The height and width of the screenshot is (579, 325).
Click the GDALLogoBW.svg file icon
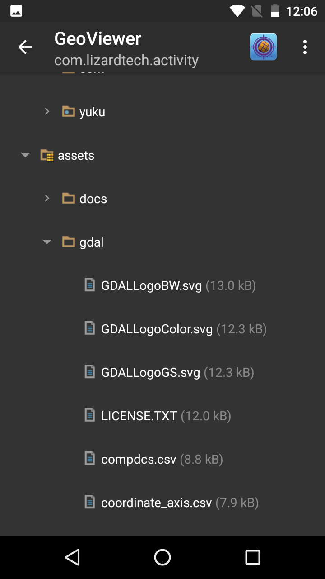pyautogui.click(x=90, y=285)
